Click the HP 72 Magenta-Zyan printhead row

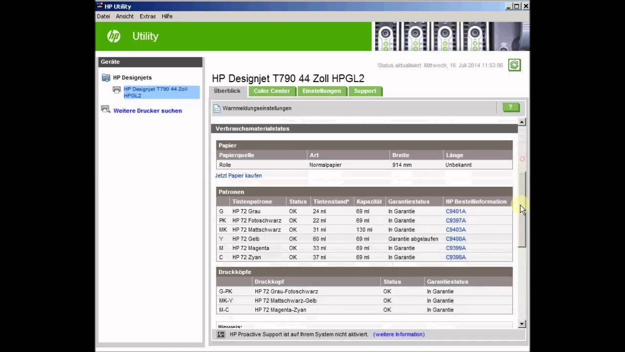(364, 310)
